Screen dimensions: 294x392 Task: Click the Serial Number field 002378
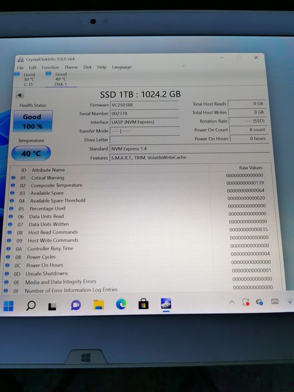point(144,114)
